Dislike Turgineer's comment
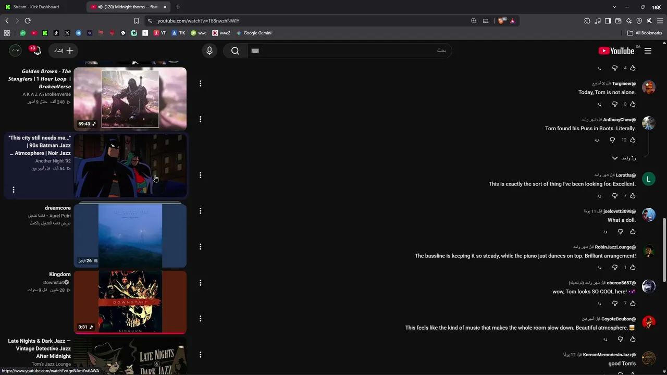Image resolution: width=667 pixels, height=375 pixels. (615, 104)
